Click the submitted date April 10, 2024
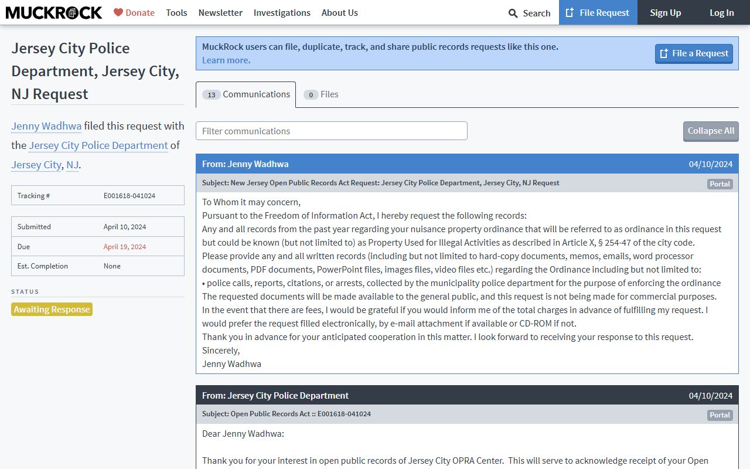750x469 pixels. [x=125, y=227]
